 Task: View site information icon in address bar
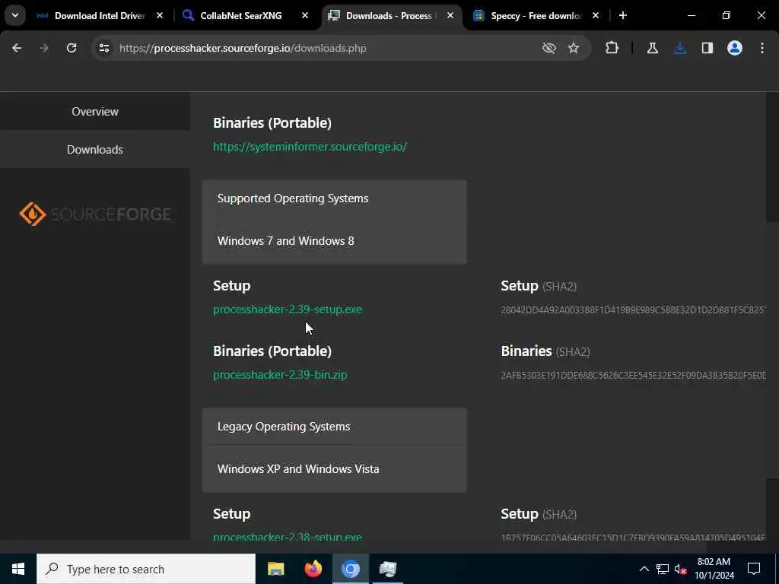click(103, 48)
